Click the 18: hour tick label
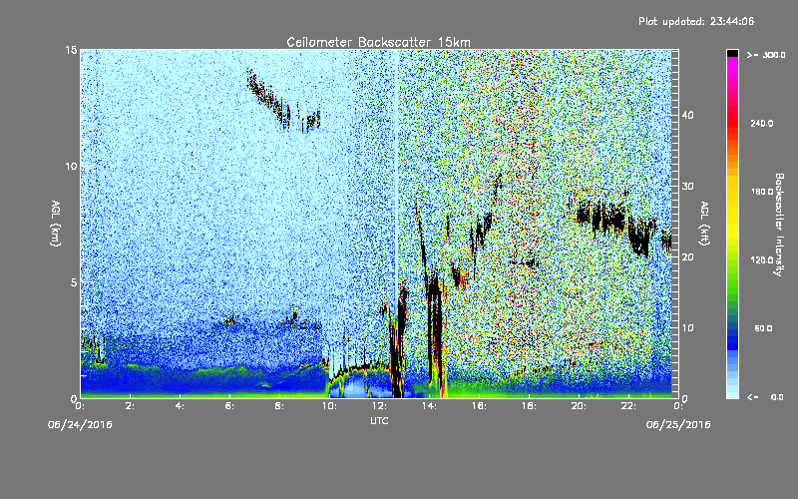The image size is (798, 499). (x=529, y=406)
